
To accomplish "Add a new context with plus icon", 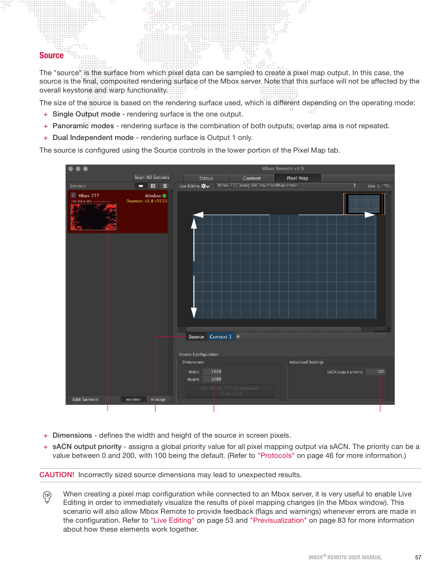I will pyautogui.click(x=238, y=337).
